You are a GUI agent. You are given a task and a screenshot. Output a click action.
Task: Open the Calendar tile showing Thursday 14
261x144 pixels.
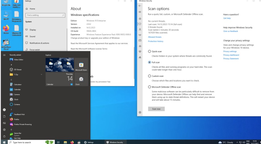tap(60, 79)
